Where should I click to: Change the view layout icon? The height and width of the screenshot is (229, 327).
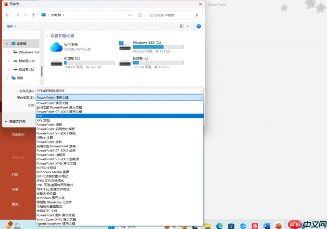182,26
